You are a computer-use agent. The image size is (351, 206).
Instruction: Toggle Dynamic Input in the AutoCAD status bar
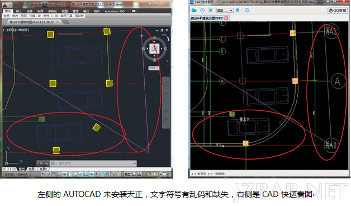(x=92, y=174)
